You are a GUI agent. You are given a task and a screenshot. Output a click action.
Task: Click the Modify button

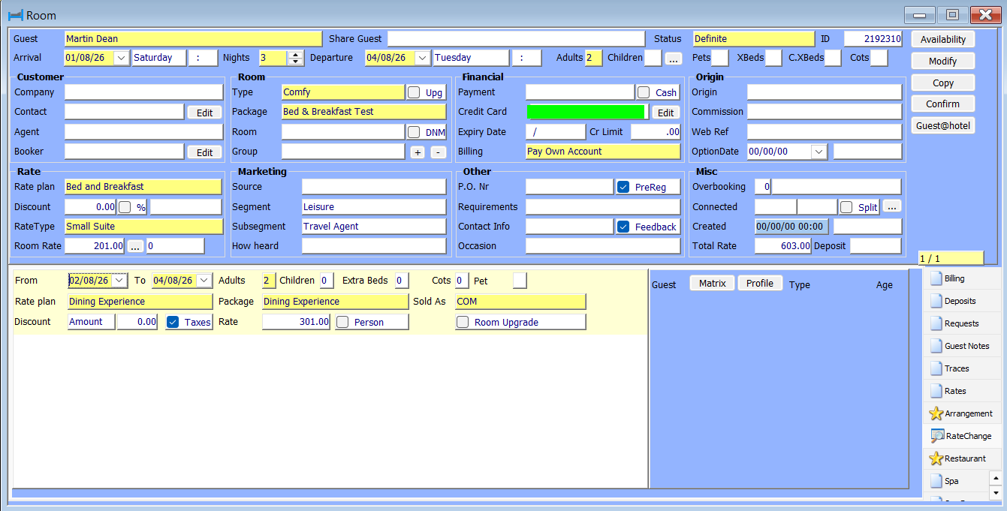click(x=943, y=61)
